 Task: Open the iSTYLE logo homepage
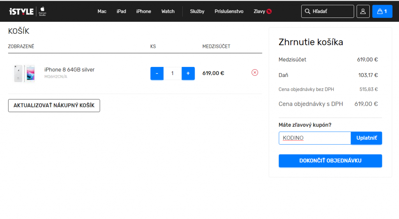click(x=21, y=11)
